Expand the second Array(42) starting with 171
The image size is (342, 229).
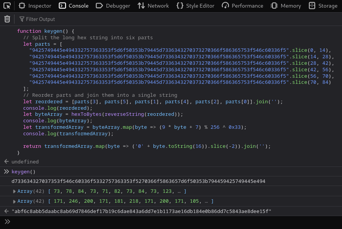point(15,201)
